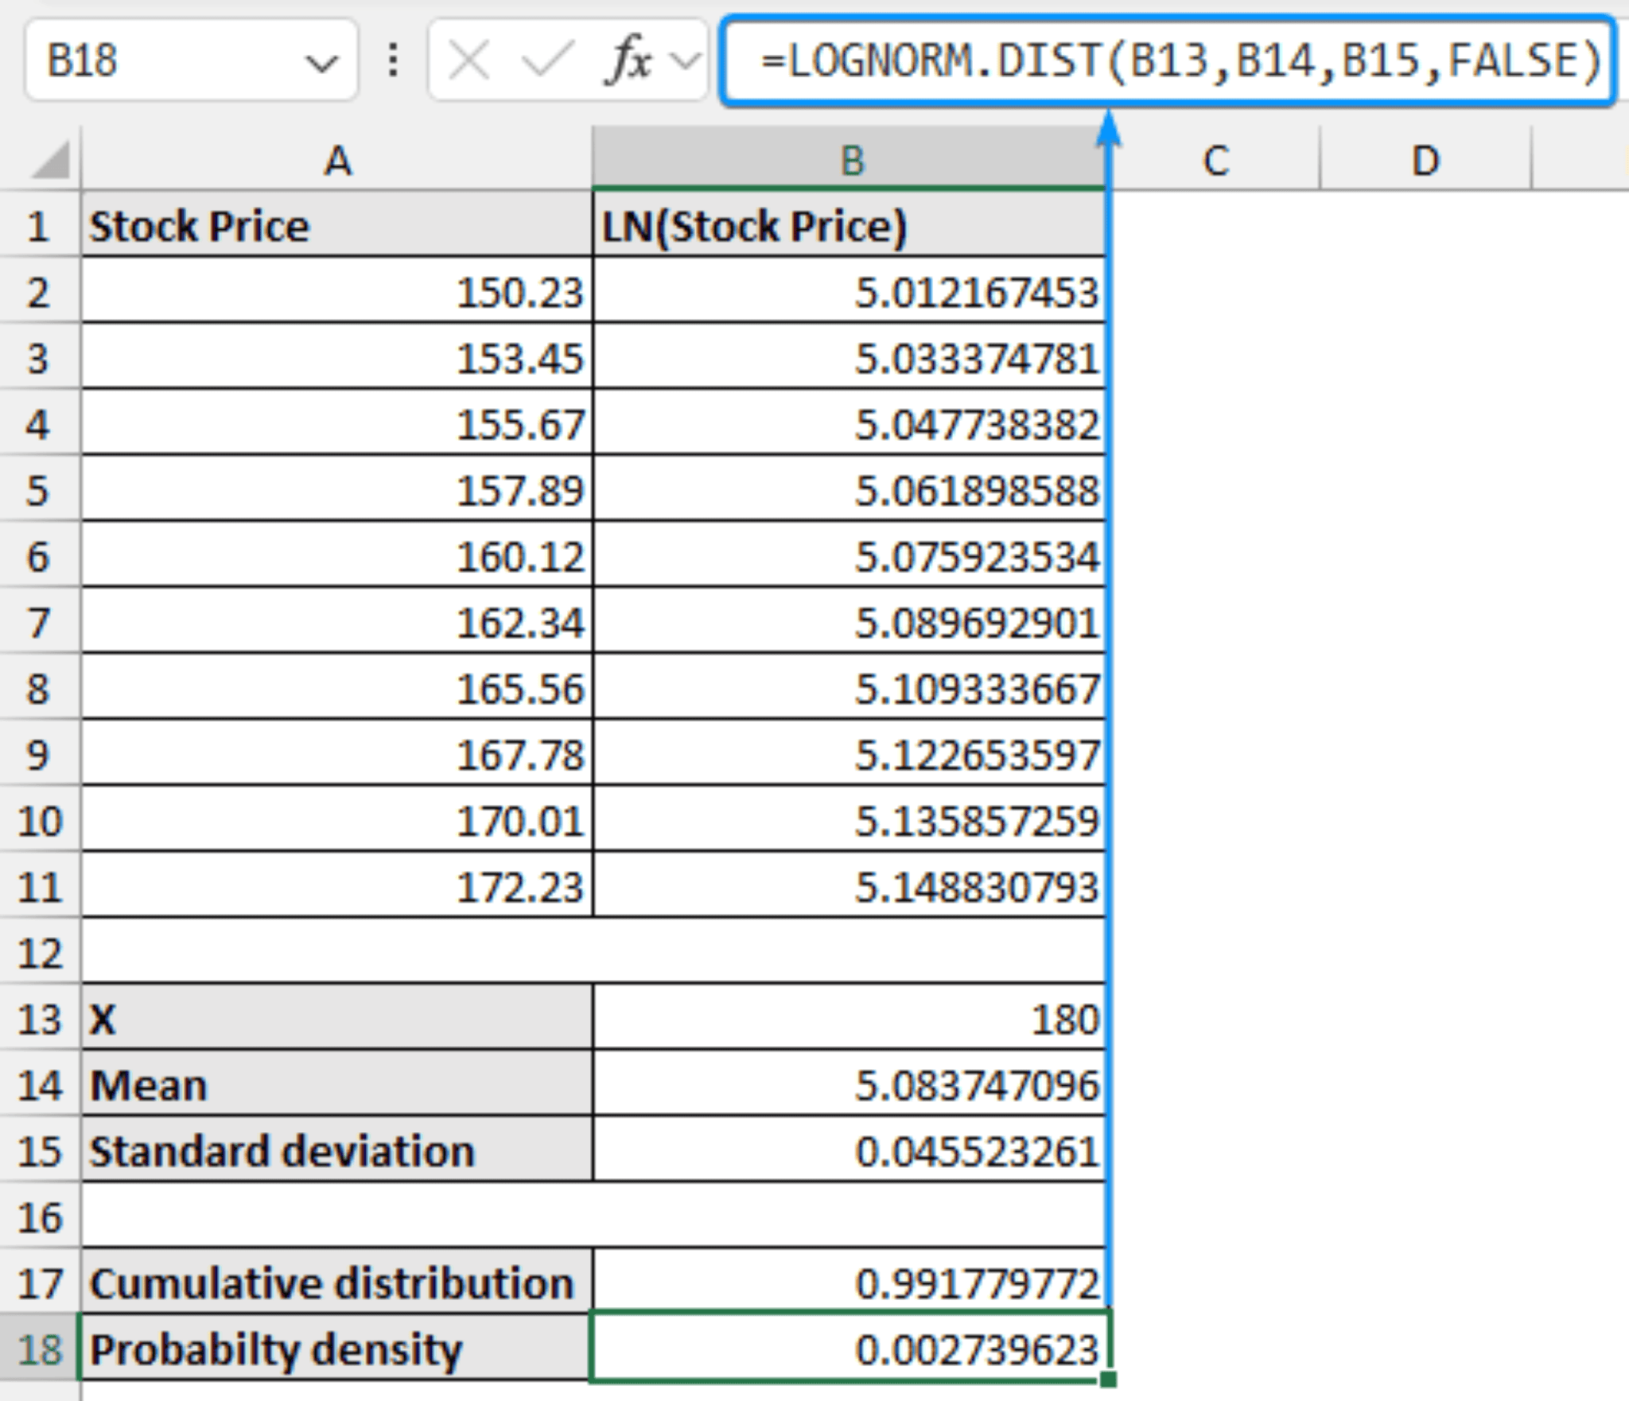Open Insert Function fx dialog

[x=628, y=60]
